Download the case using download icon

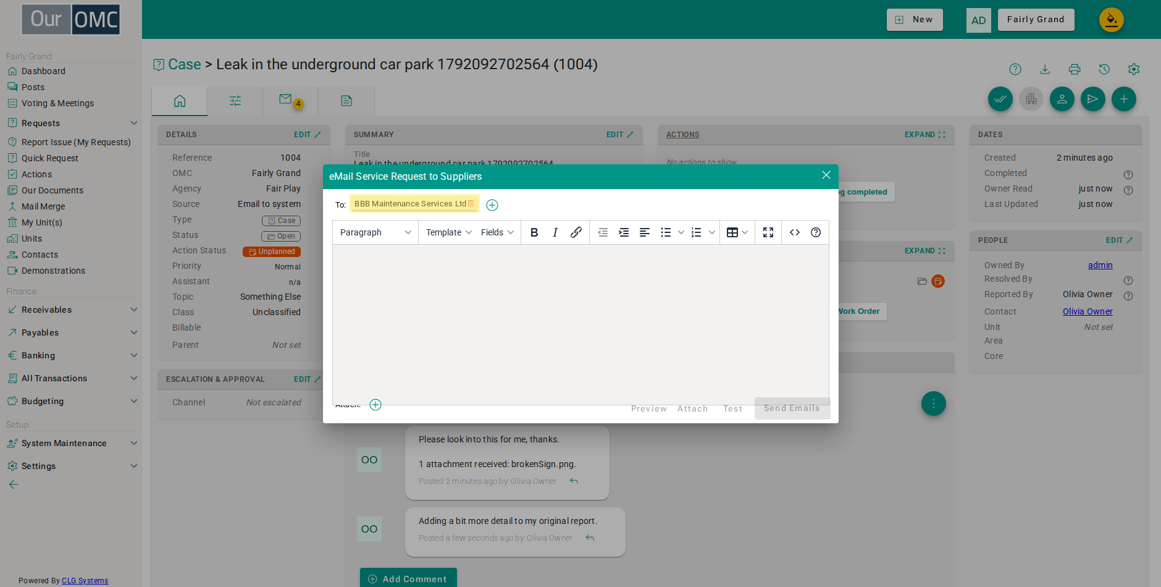1045,69
